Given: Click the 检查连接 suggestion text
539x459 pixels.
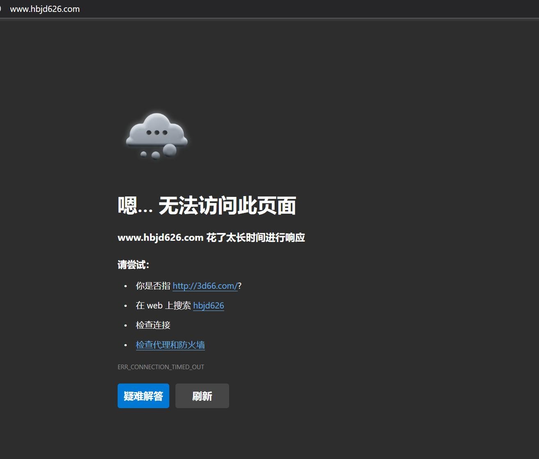Looking at the screenshot, I should click(x=153, y=325).
